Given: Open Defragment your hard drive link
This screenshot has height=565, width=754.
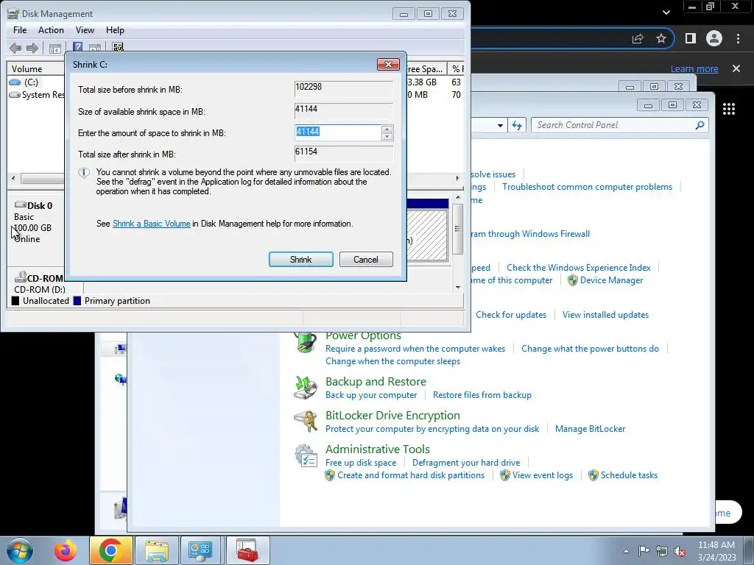Looking at the screenshot, I should pyautogui.click(x=466, y=463).
